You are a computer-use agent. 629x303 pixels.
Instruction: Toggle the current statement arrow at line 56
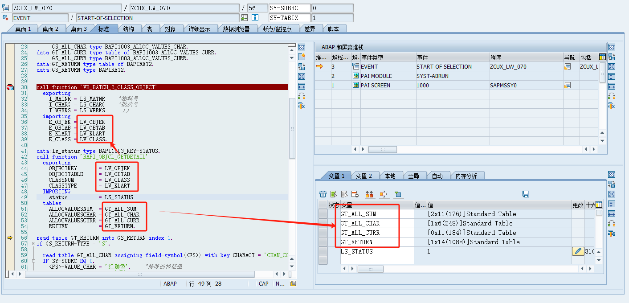[x=10, y=237]
